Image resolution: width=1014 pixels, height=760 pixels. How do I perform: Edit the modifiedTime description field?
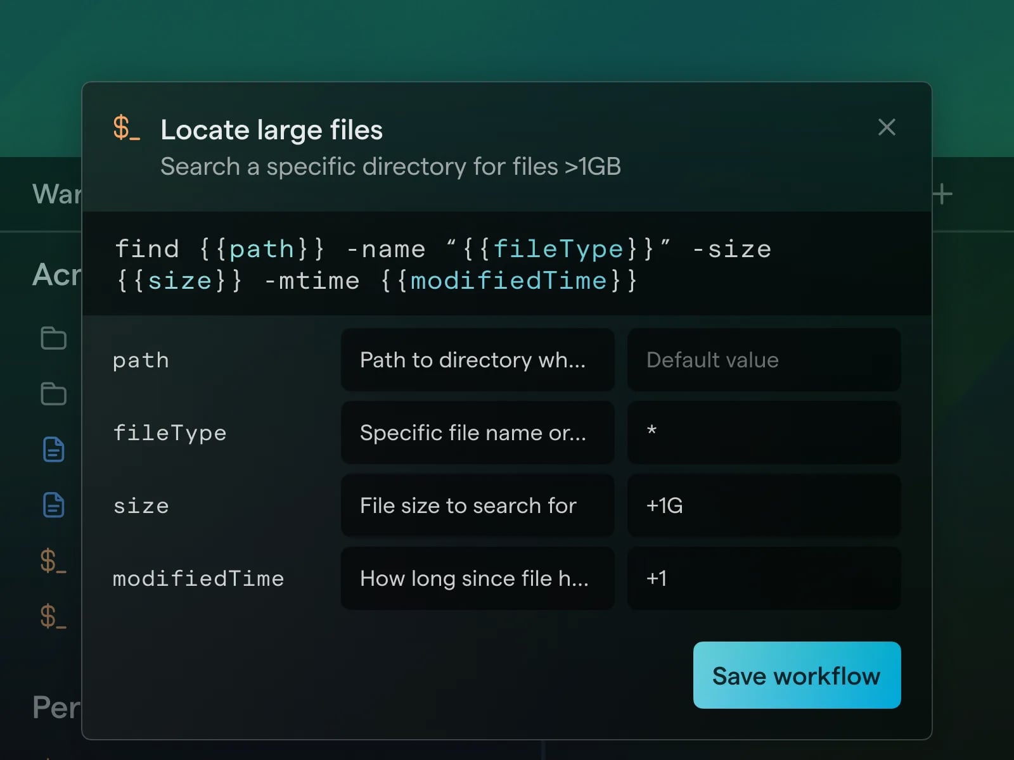tap(477, 578)
